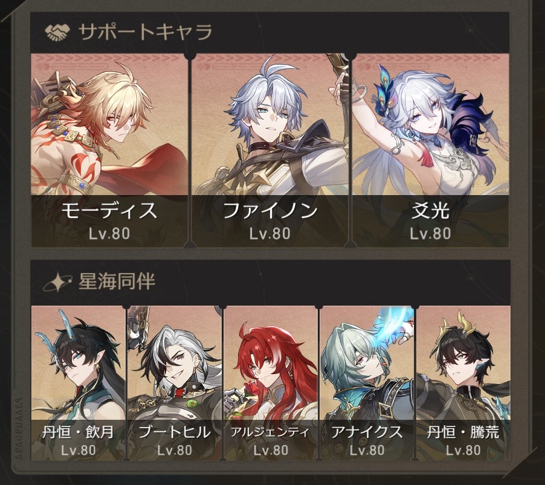
Task: Click Lv.80 under 丹恒・騰荒
Action: coord(463,450)
